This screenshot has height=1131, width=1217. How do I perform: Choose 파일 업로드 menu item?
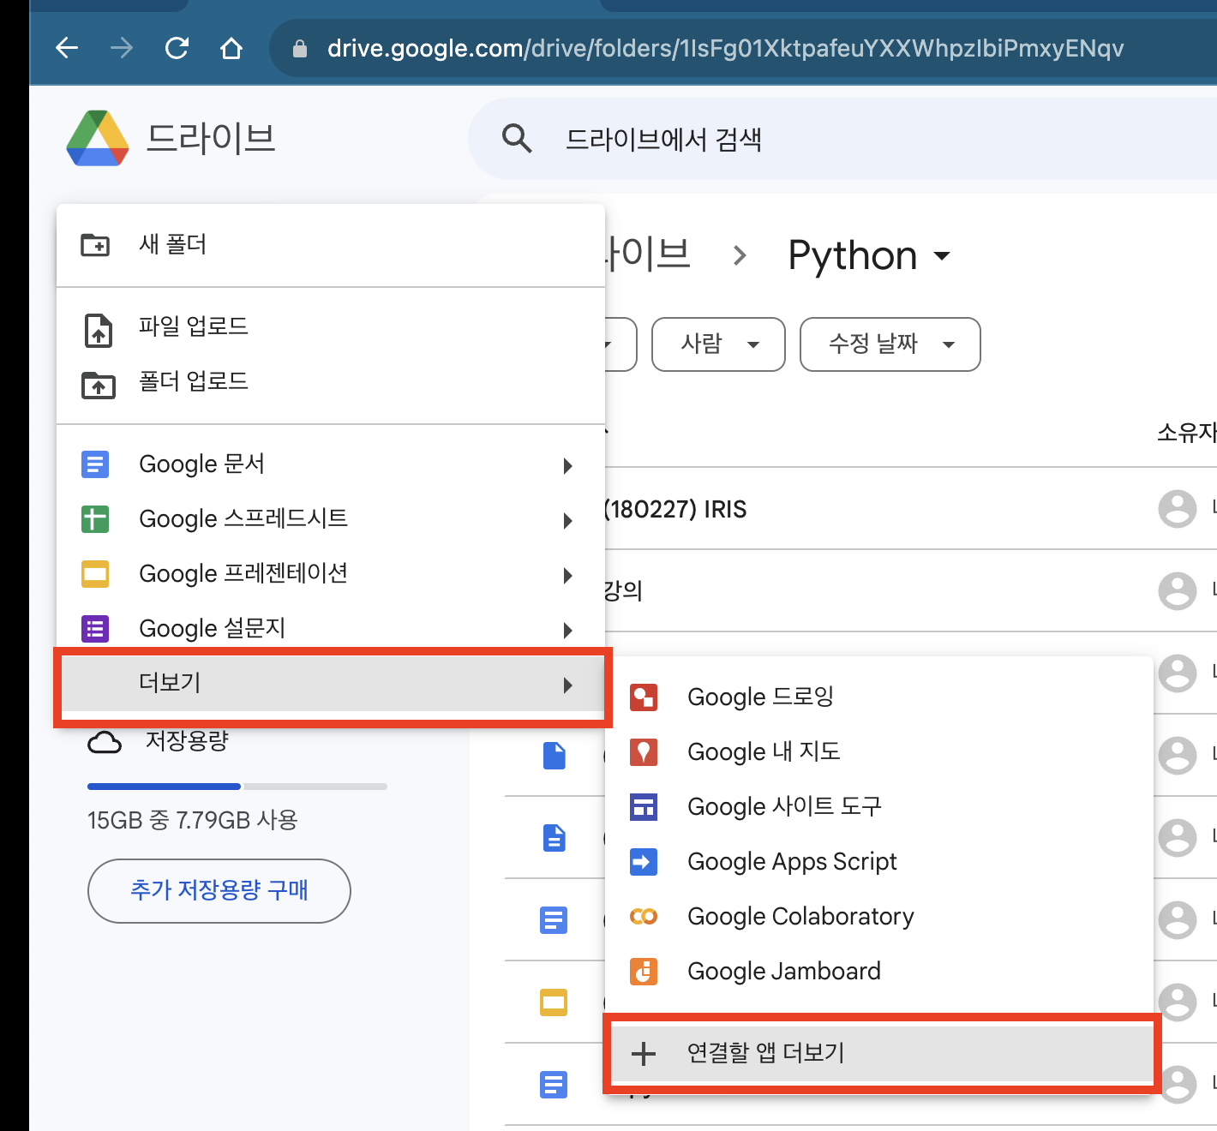click(x=331, y=326)
